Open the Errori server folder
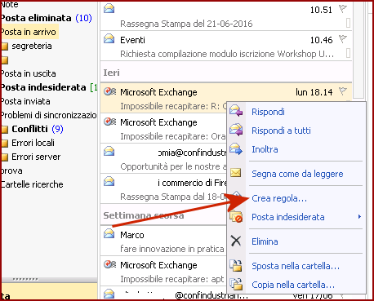The image size is (374, 301). point(36,157)
